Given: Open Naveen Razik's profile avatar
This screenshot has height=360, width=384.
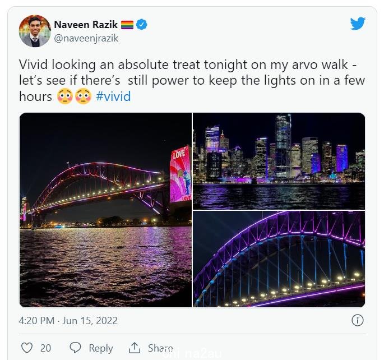Looking at the screenshot, I should (35, 31).
